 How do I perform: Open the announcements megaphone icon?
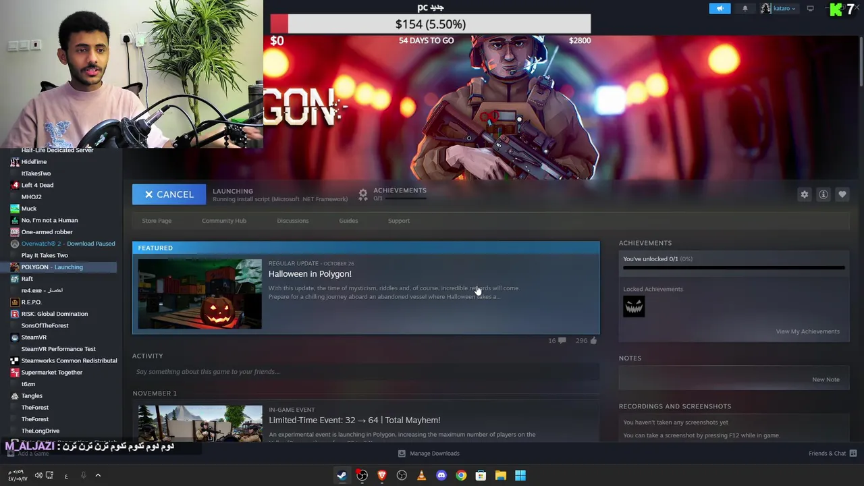pos(720,9)
